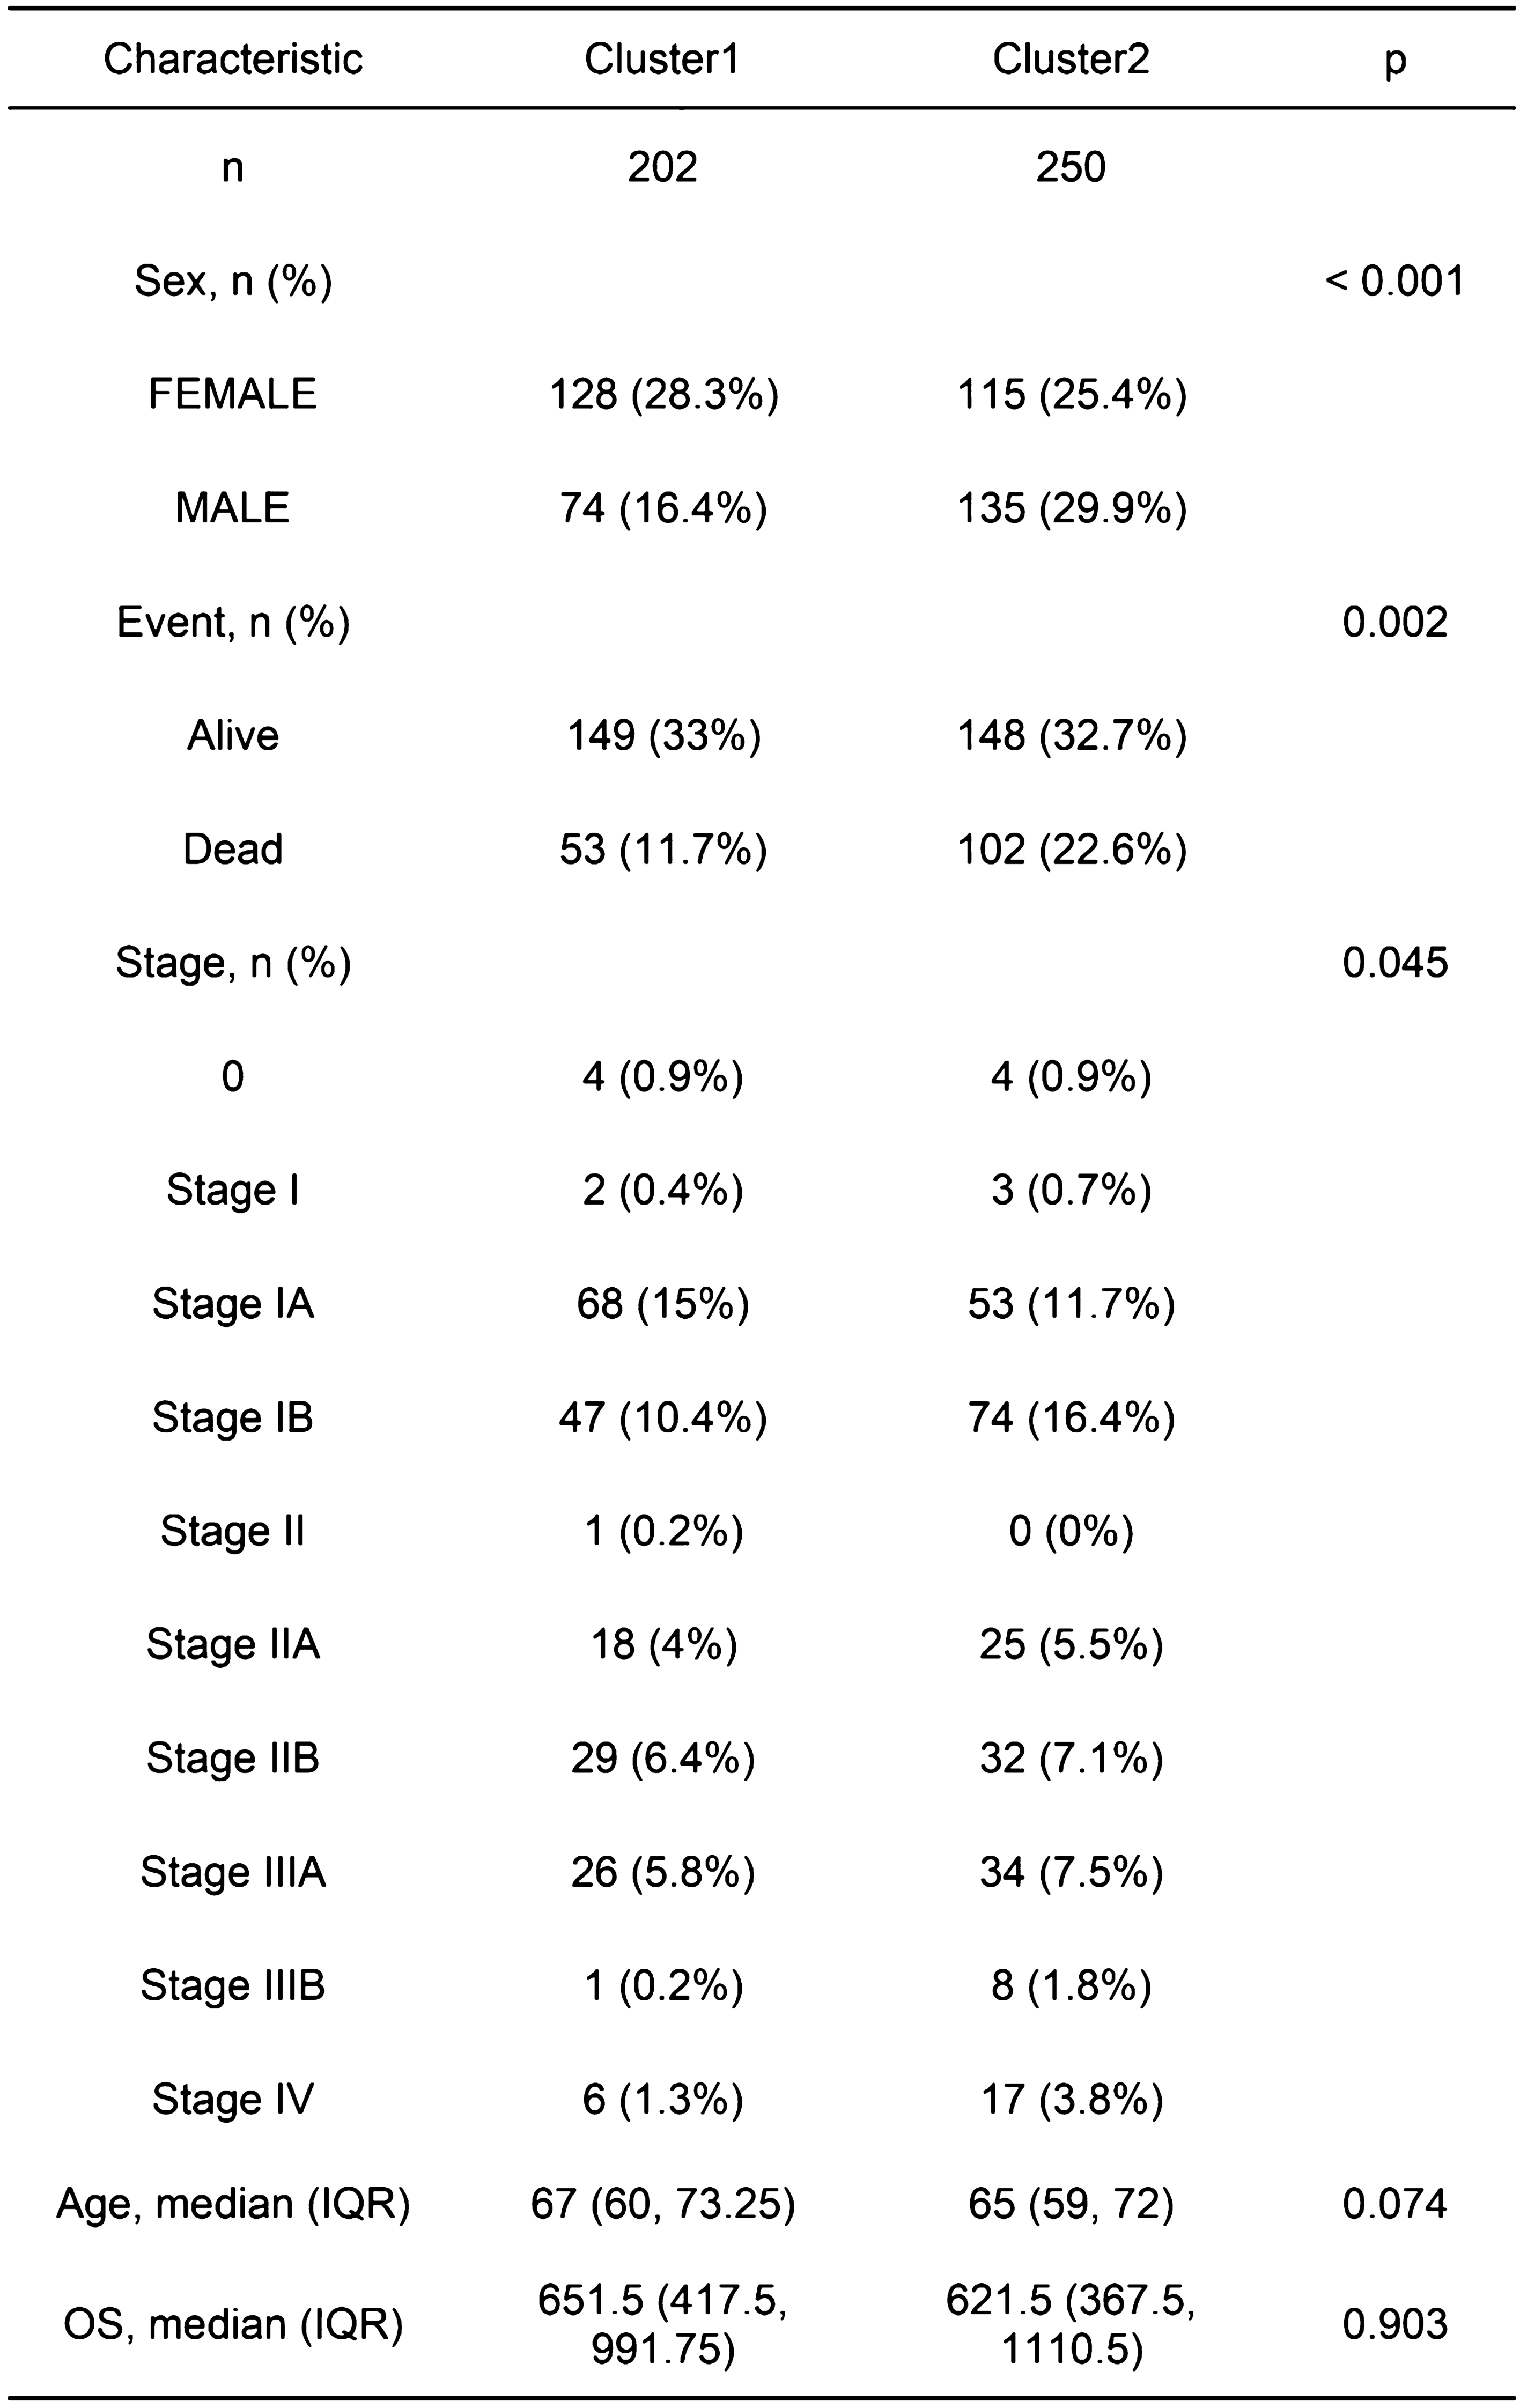Select the p value 0.002
This screenshot has width=1520, height=2408.
(1394, 622)
